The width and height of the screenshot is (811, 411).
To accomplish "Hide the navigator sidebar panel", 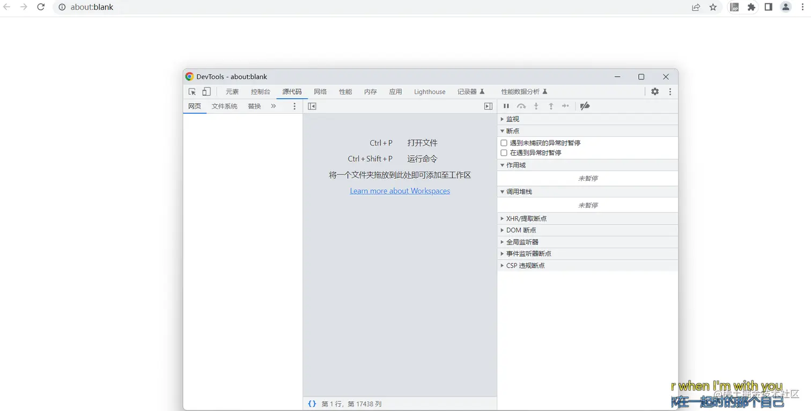I will (x=312, y=106).
